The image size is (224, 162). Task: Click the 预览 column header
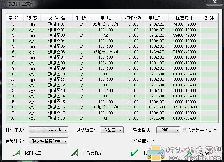[x=32, y=18]
